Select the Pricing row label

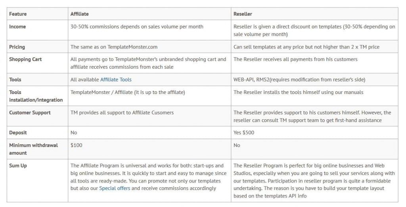coord(17,47)
